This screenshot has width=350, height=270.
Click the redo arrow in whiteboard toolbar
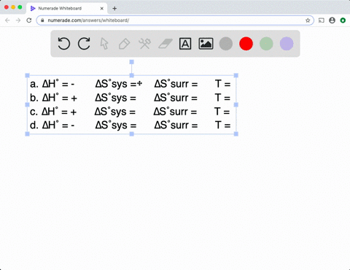click(x=84, y=44)
